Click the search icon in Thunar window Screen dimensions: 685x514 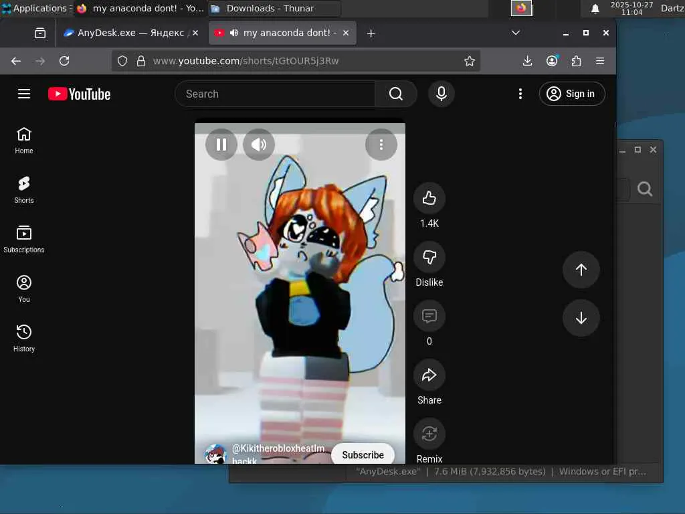coord(645,189)
